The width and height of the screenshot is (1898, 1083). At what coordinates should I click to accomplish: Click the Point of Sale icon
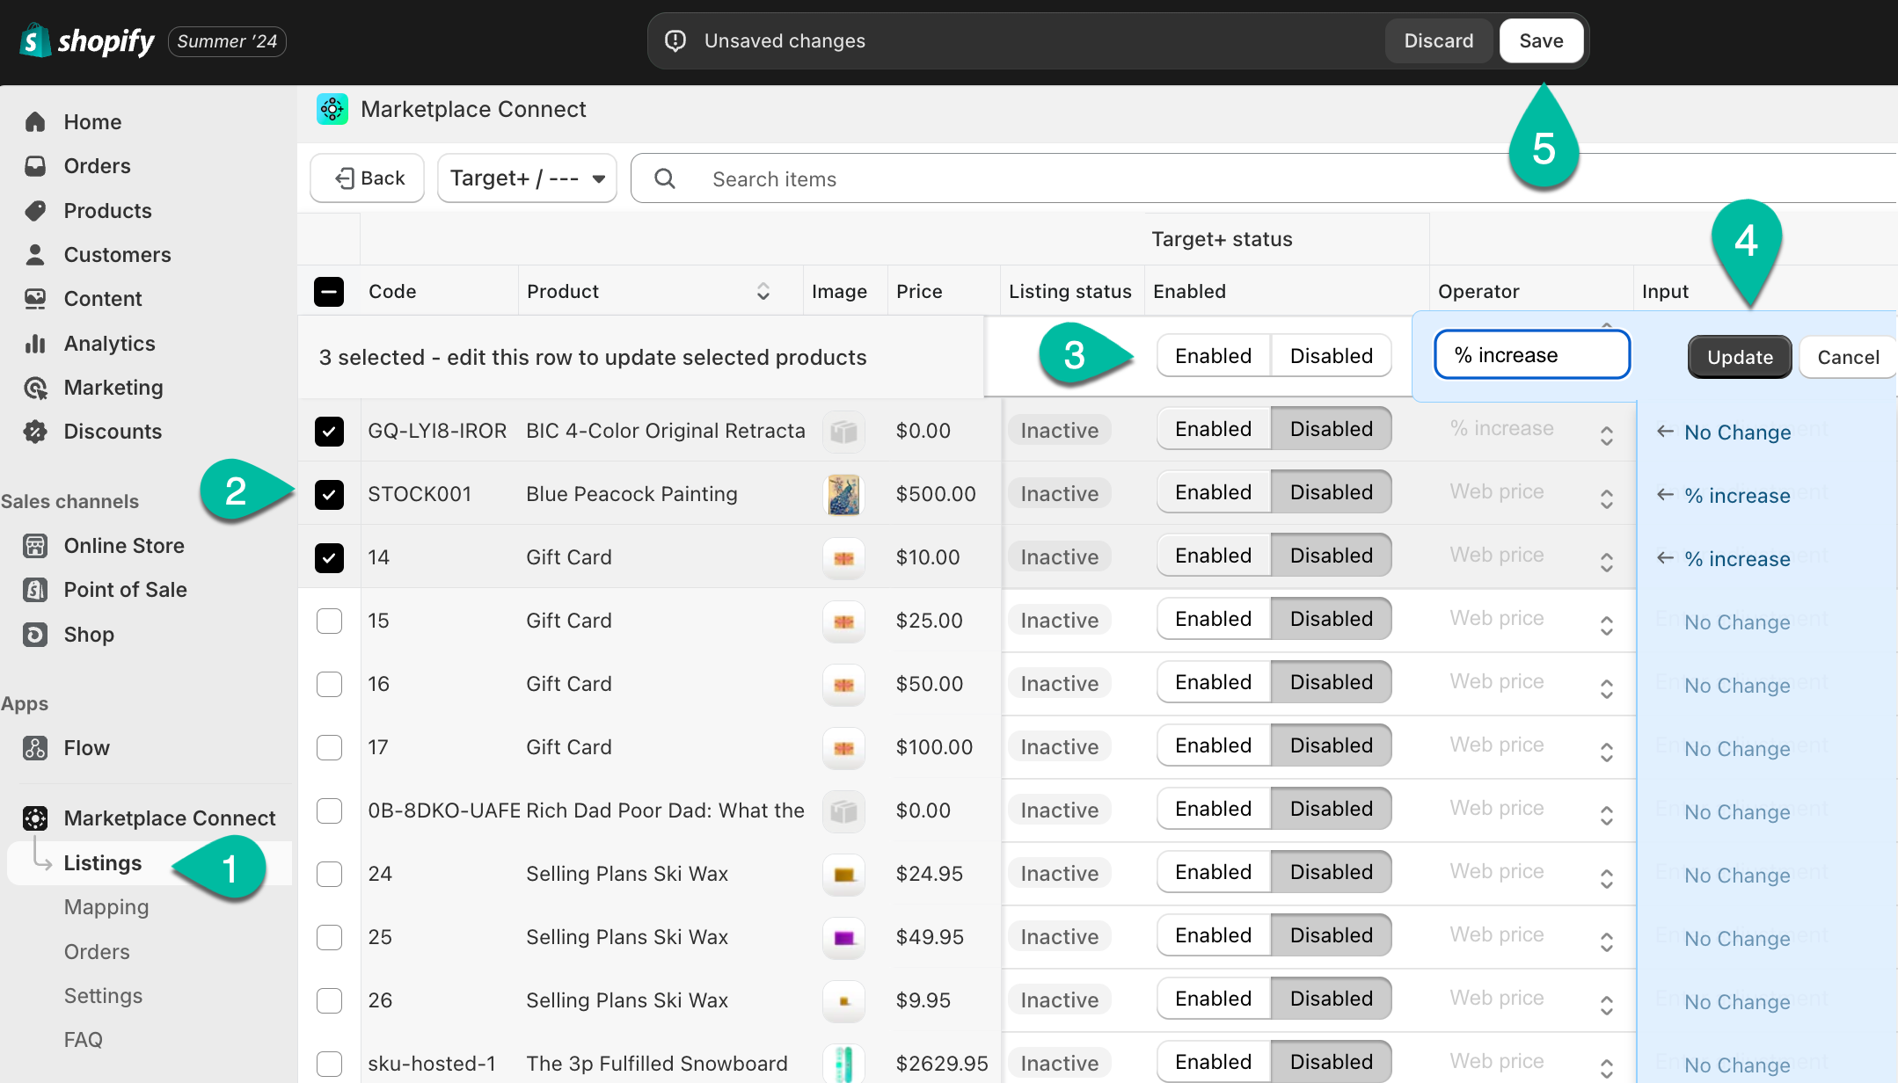(35, 590)
